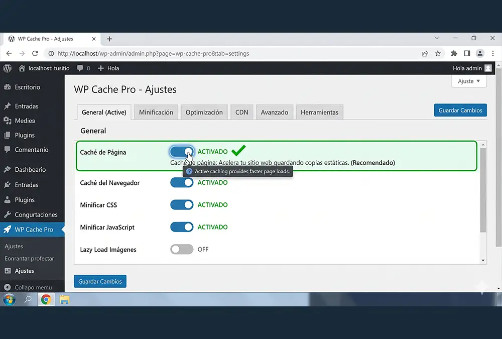Click the Congurtaciones wrench icon
The height and width of the screenshot is (339, 502).
[8, 214]
